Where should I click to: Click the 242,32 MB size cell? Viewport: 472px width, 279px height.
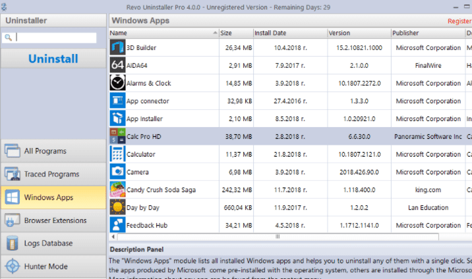pos(237,190)
